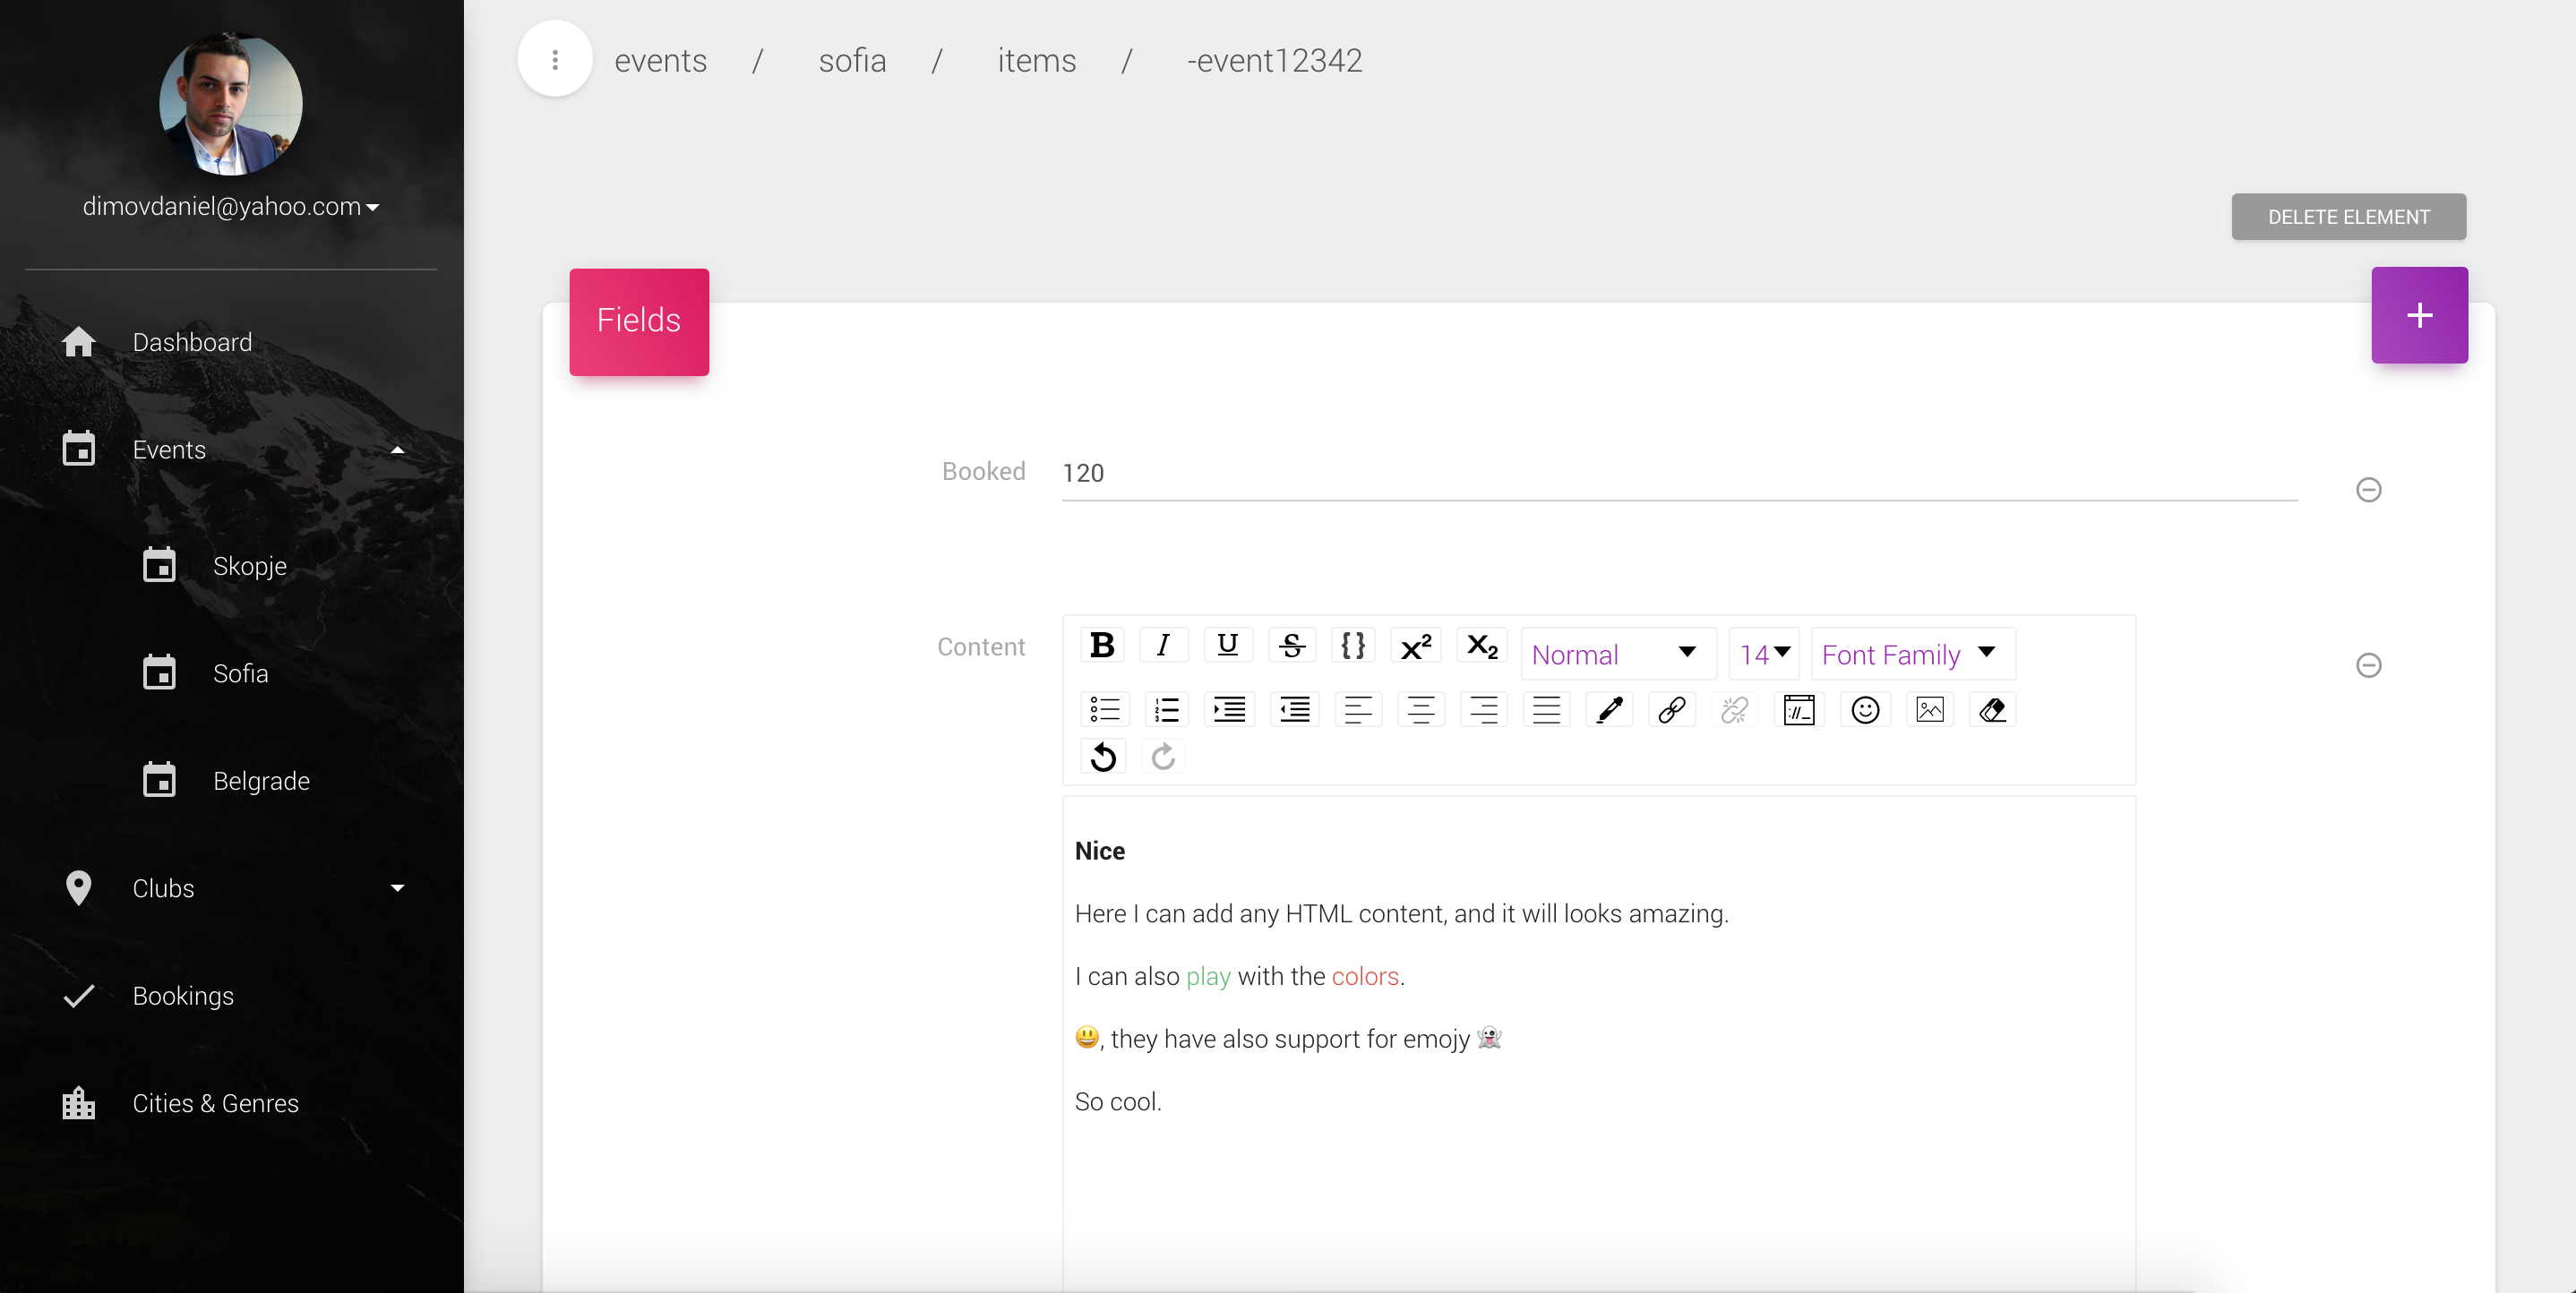Toggle strikethrough formatting

point(1291,646)
